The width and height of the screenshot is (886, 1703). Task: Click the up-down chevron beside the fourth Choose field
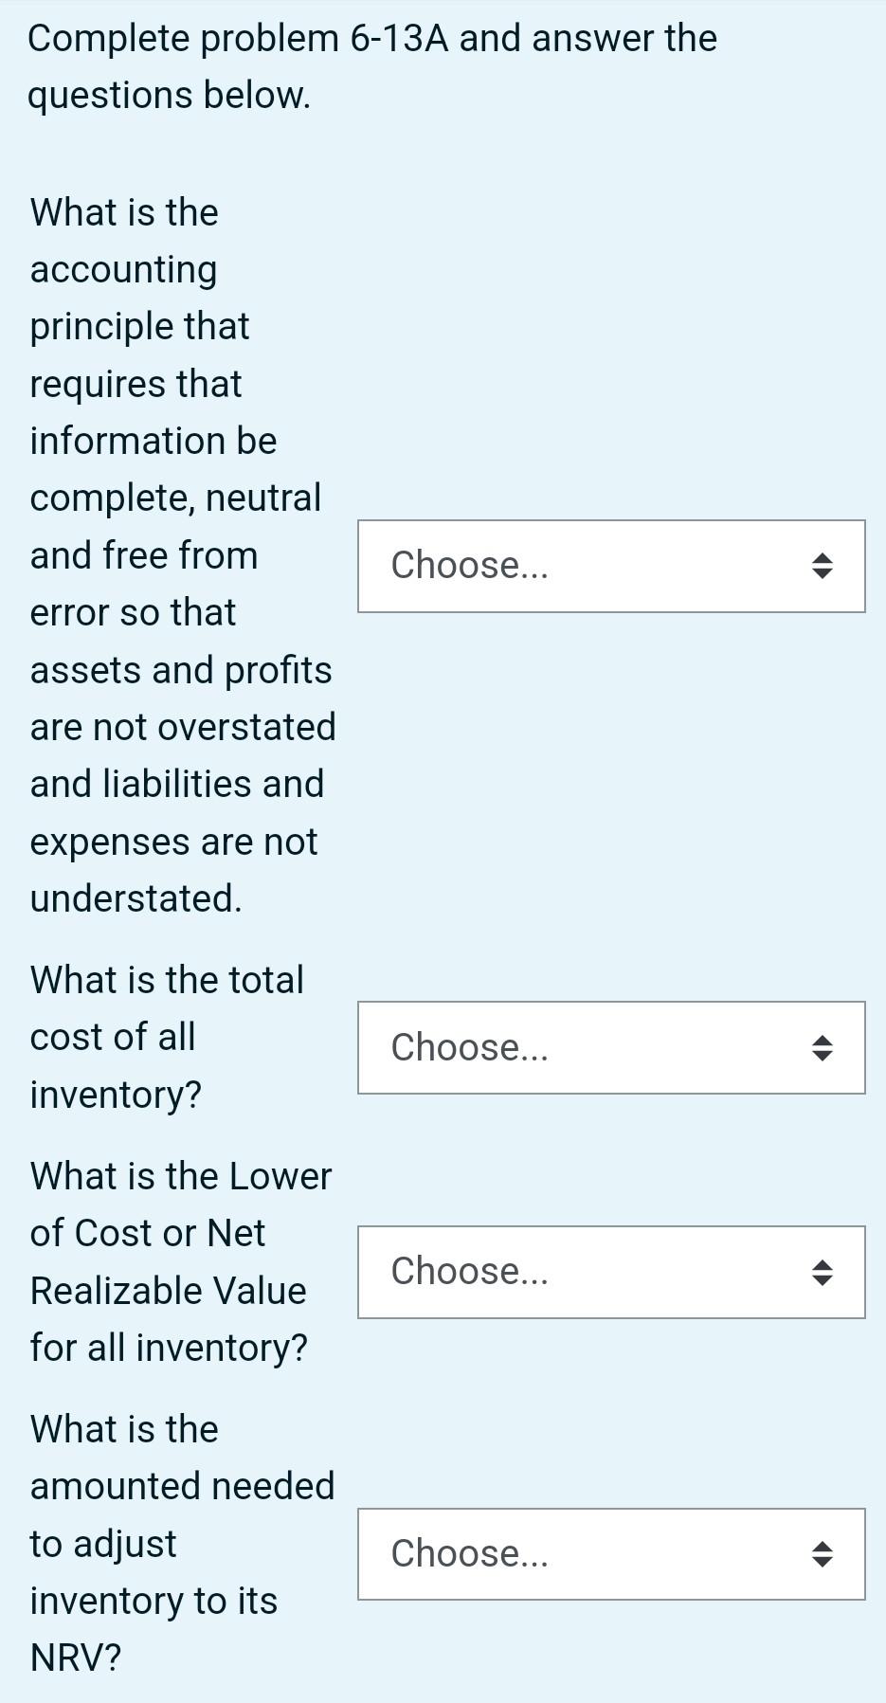coord(823,1554)
